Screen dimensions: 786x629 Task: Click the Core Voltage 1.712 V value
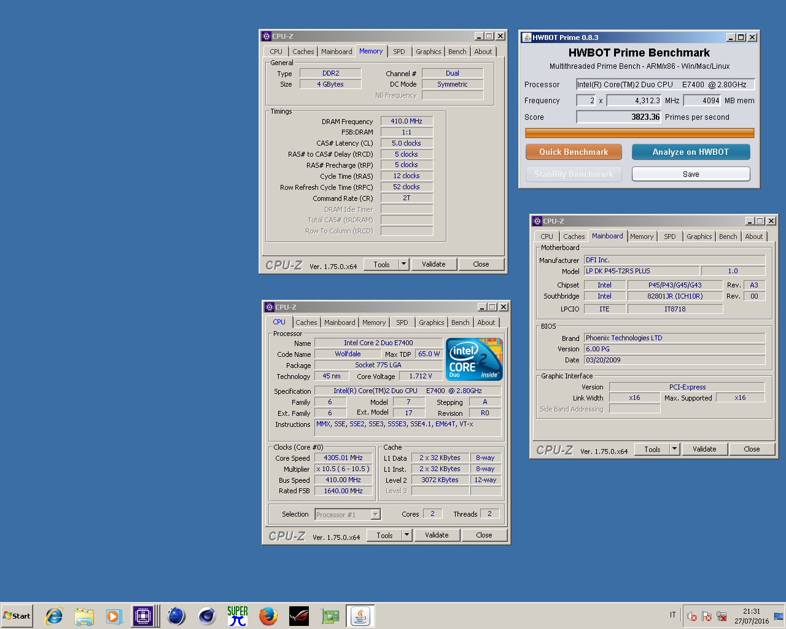pos(421,376)
